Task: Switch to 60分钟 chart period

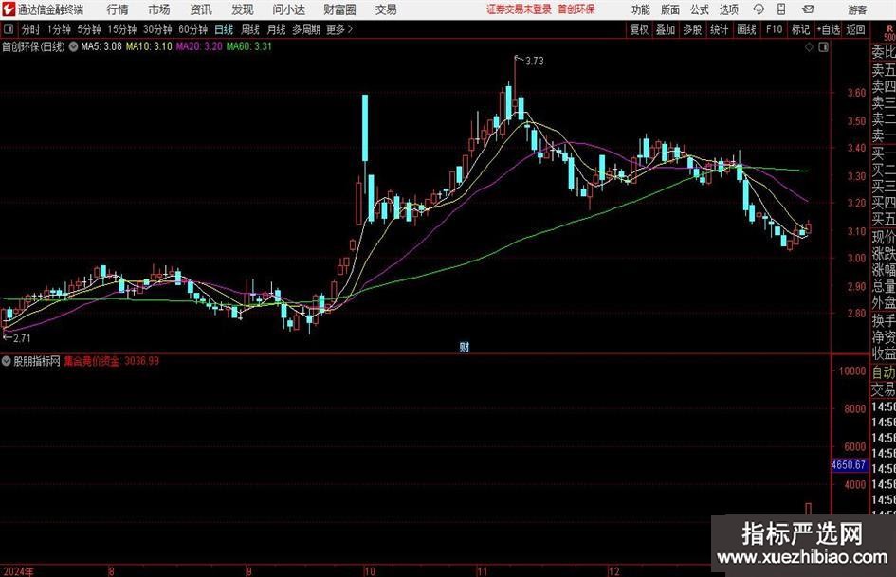Action: (x=194, y=29)
